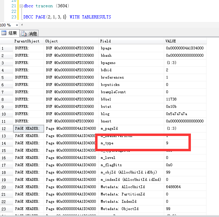The height and width of the screenshot is (217, 219).
Task: Click the selected PAGE HEADER: cell in row 12
Action: [x=28, y=129]
